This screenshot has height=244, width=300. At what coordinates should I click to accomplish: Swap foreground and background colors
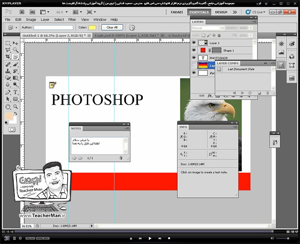point(16,113)
